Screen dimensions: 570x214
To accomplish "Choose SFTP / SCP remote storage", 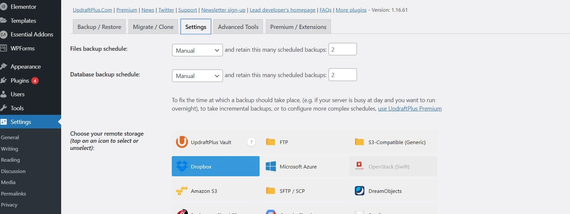I will (x=305, y=191).
